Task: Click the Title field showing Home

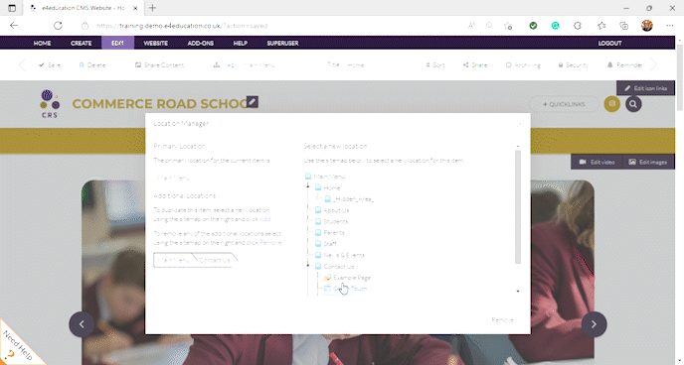Action: tap(356, 64)
